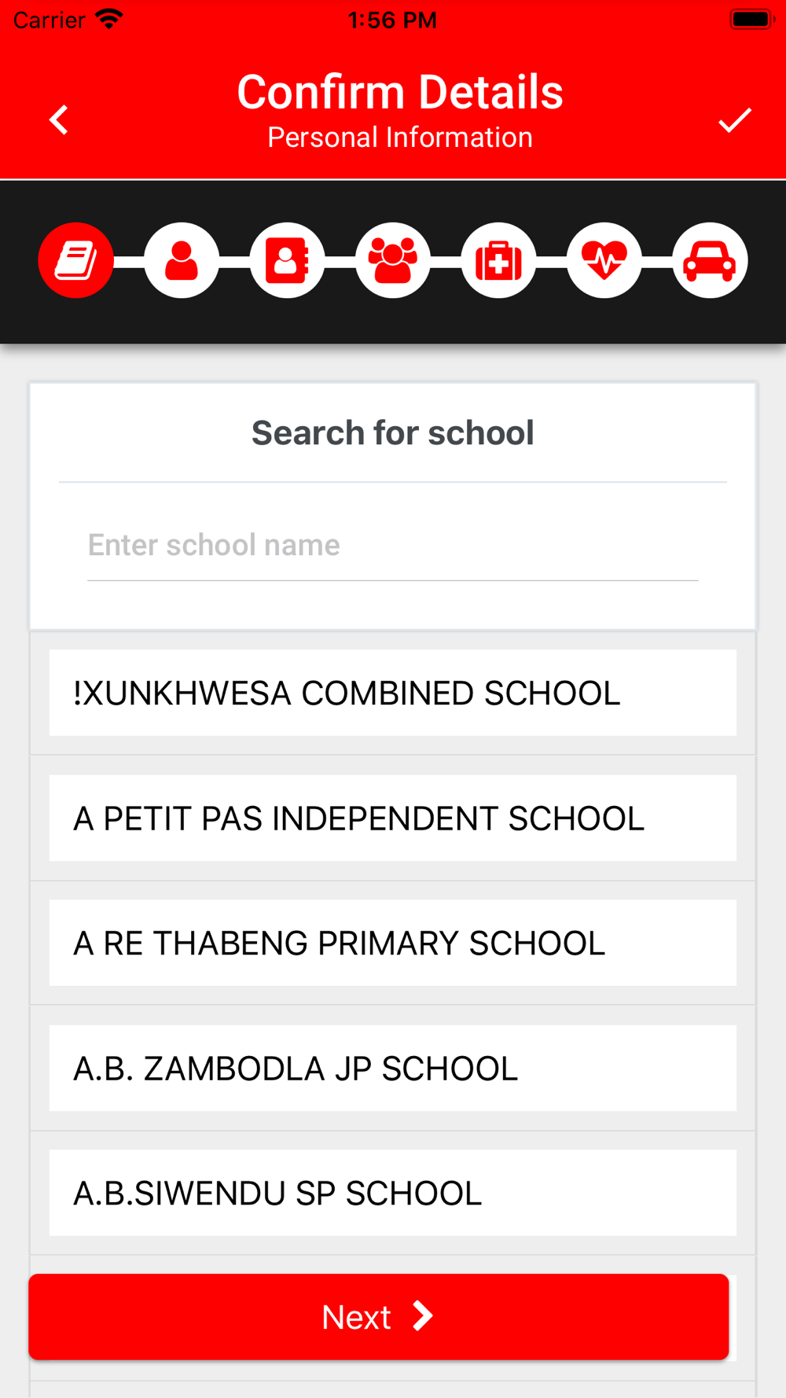
Task: Tap the Search for school heading
Action: pyautogui.click(x=392, y=432)
